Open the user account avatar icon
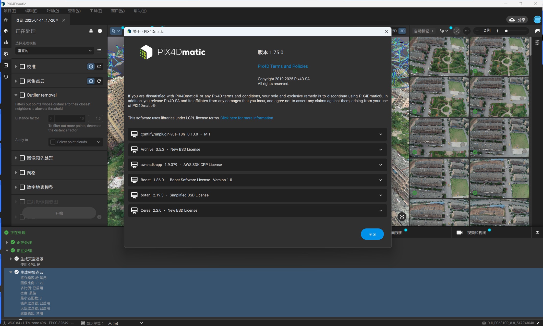This screenshot has width=543, height=326. click(x=537, y=20)
